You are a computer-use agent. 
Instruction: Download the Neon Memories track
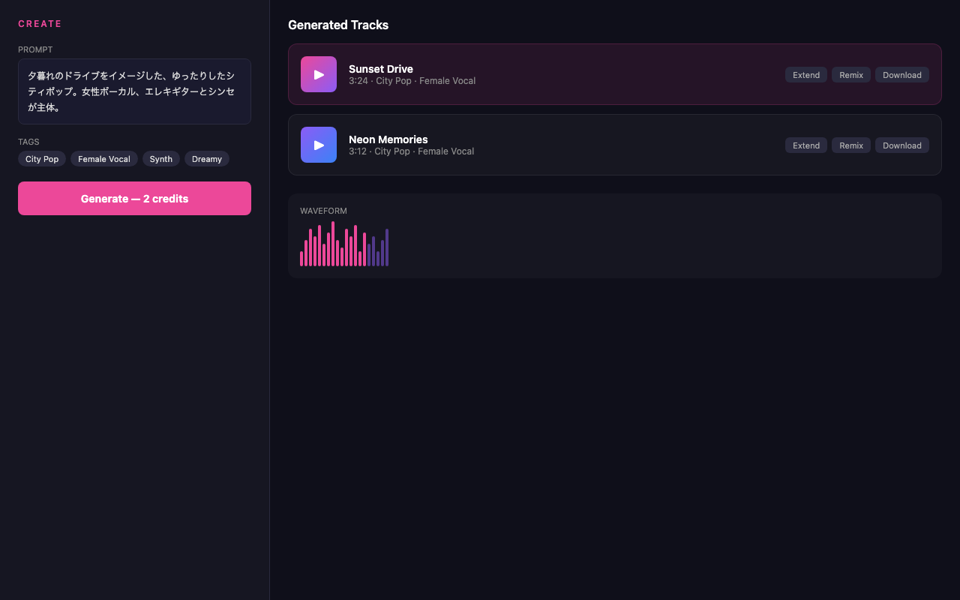point(901,145)
